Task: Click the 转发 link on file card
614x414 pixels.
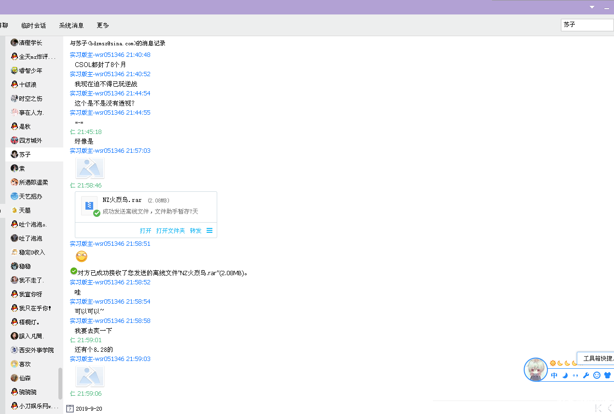Action: 195,231
